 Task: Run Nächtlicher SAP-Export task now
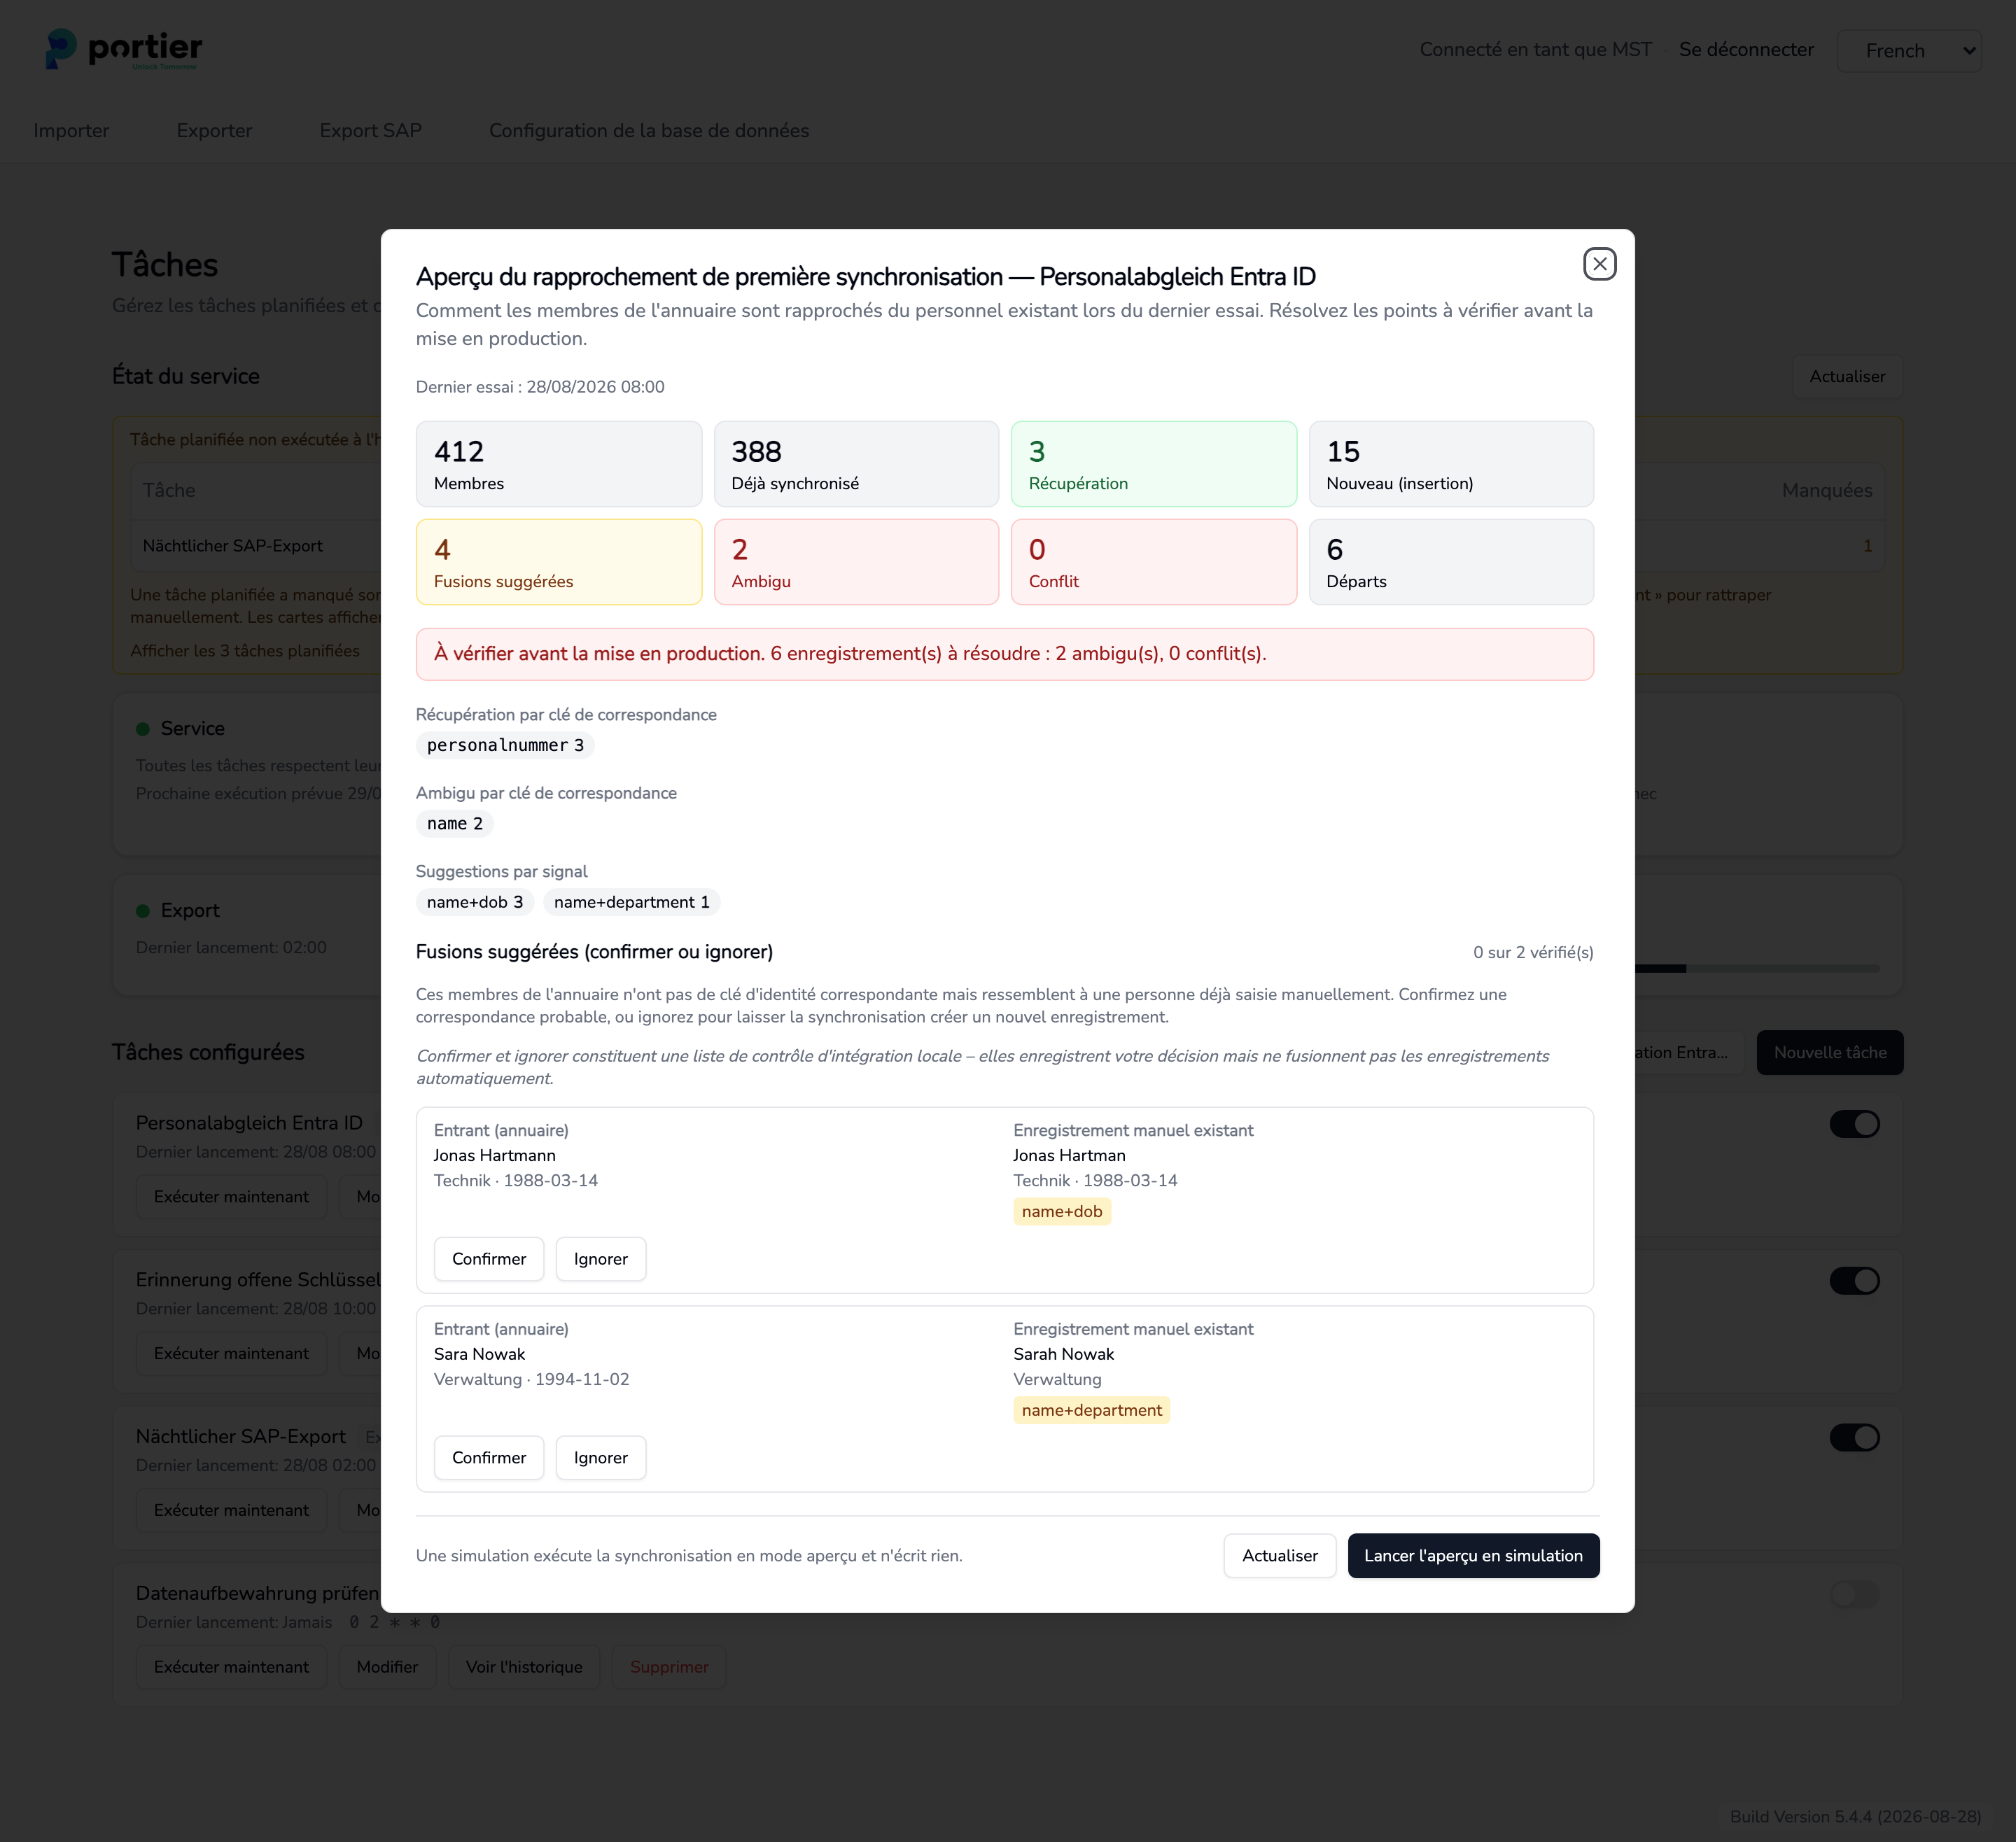click(231, 1511)
